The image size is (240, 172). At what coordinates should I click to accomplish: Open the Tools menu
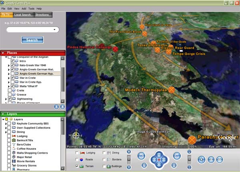coord(31,8)
